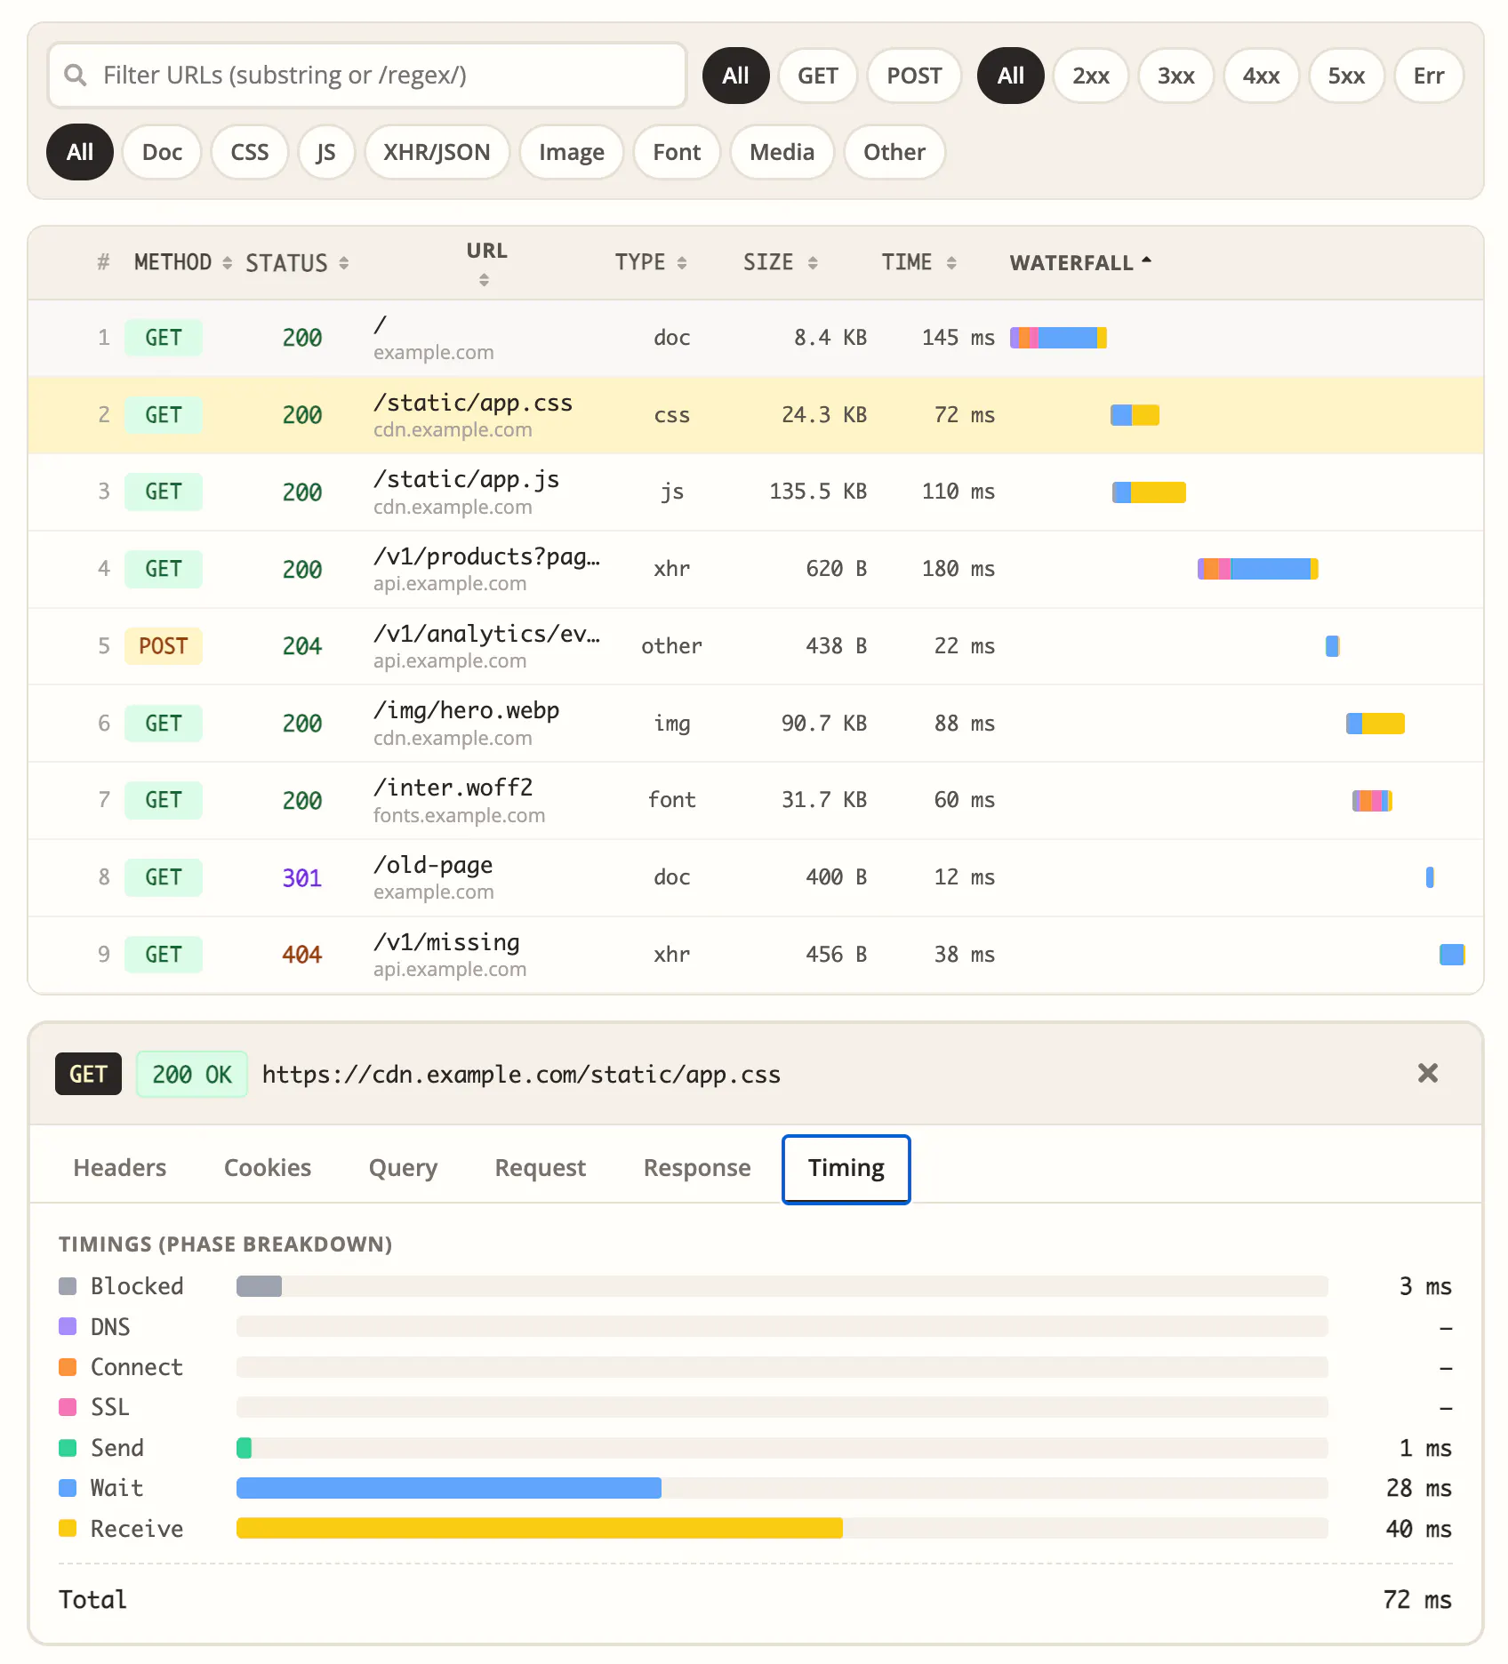Click the /static/app.css URL cell
Viewport: 1508px width, 1664px height.
[x=486, y=415]
